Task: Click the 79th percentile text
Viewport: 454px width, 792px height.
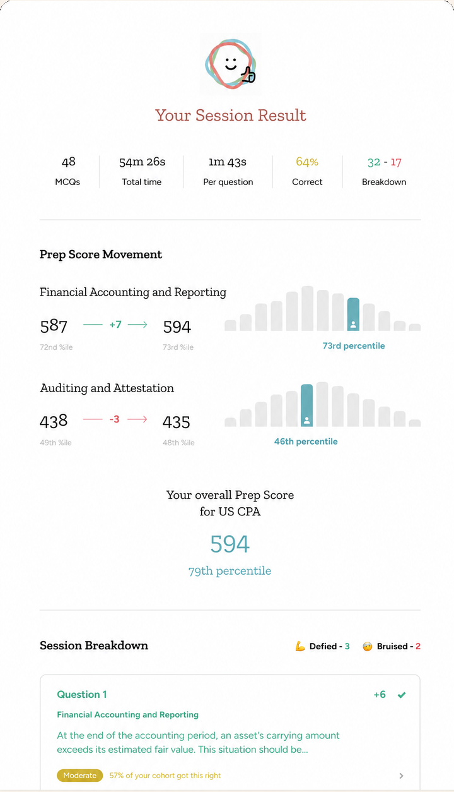Action: [x=230, y=571]
